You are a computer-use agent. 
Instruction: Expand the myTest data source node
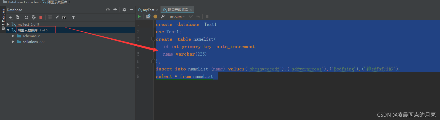(x=8, y=24)
